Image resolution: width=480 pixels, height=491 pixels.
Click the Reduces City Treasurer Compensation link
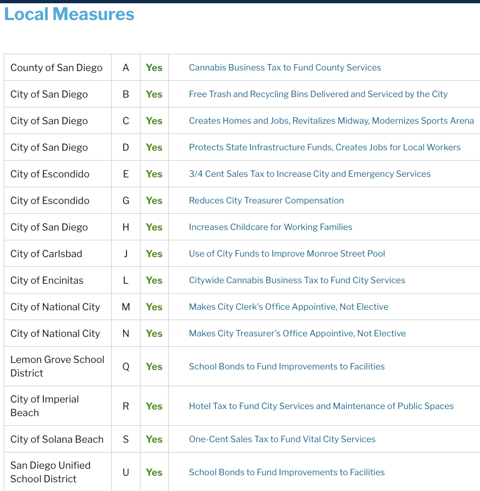[266, 201]
